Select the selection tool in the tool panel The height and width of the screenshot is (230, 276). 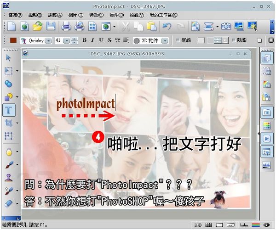coord(8,71)
